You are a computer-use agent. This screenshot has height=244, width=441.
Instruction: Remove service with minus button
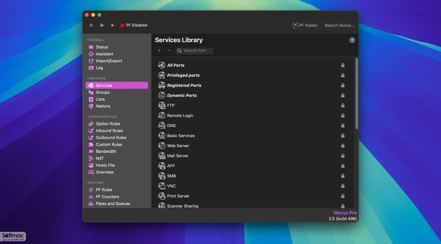(169, 51)
